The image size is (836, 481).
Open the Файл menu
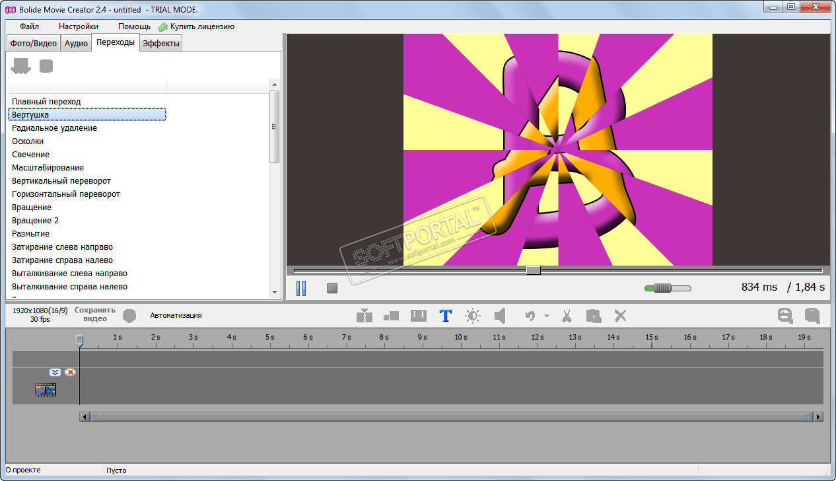click(x=29, y=26)
